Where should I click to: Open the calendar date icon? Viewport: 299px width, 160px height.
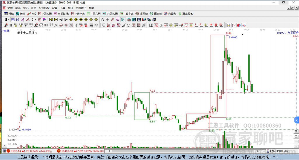coord(129,19)
